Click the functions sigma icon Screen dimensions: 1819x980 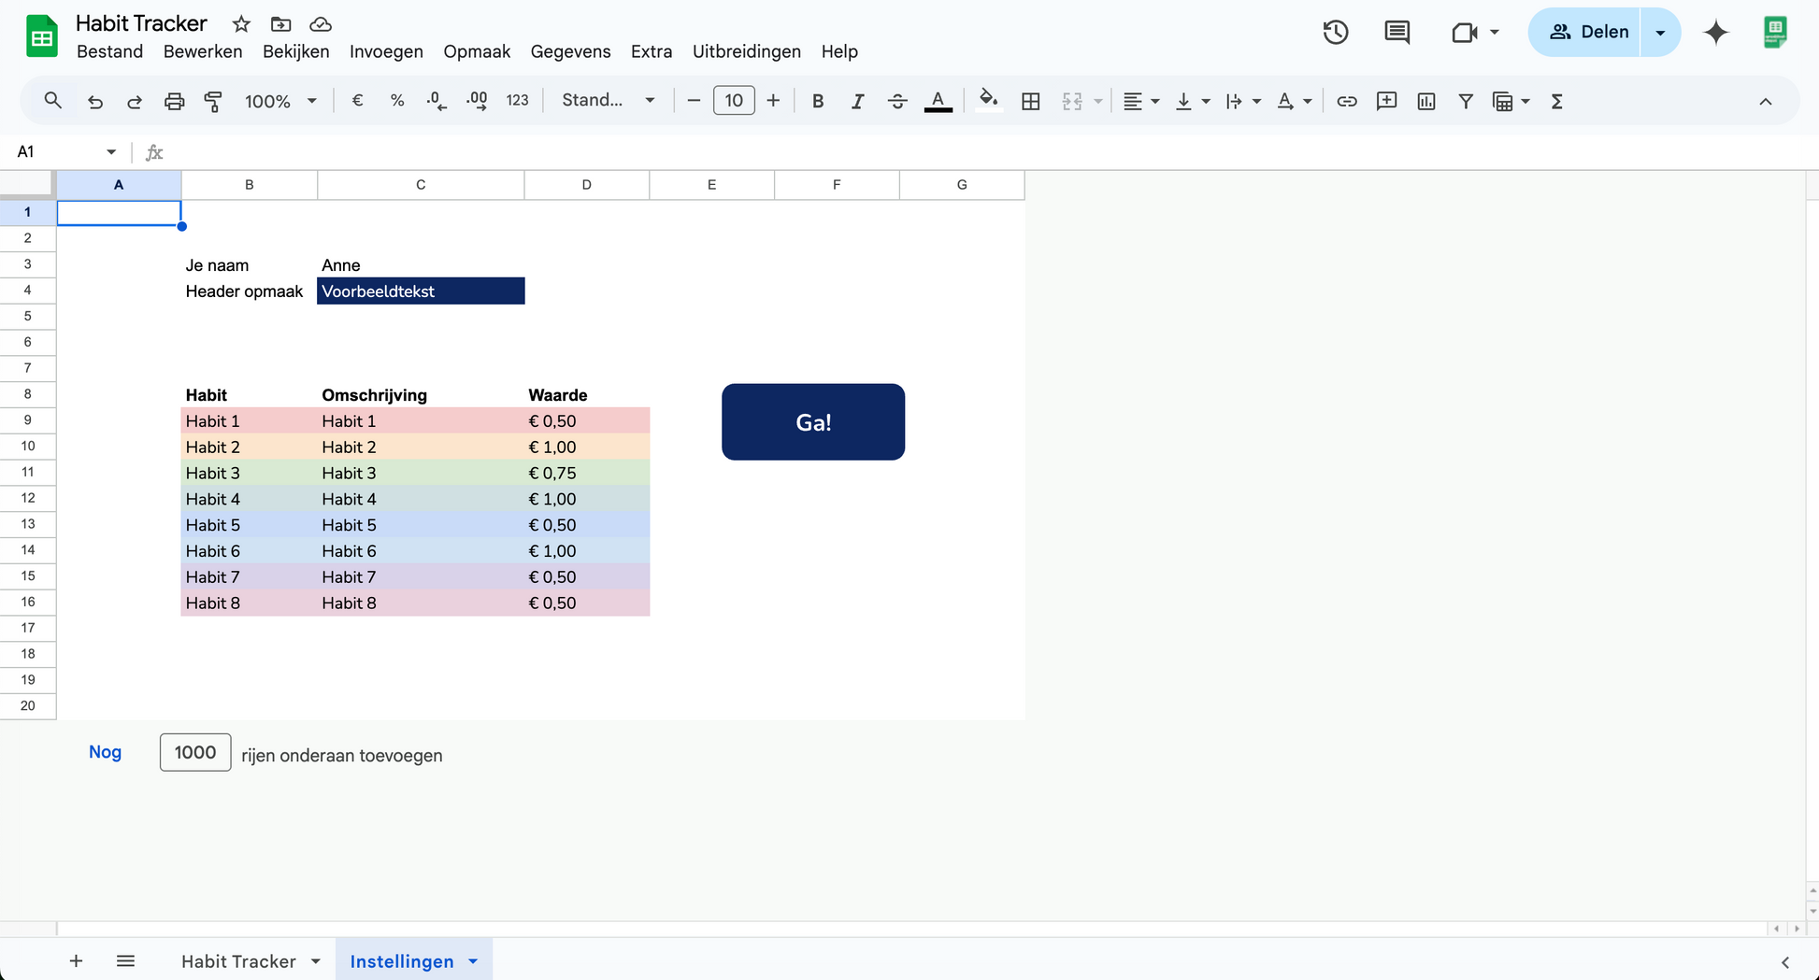tap(1556, 101)
